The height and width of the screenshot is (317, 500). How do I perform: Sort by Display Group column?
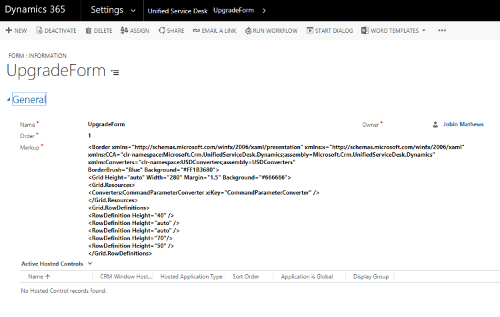(371, 277)
